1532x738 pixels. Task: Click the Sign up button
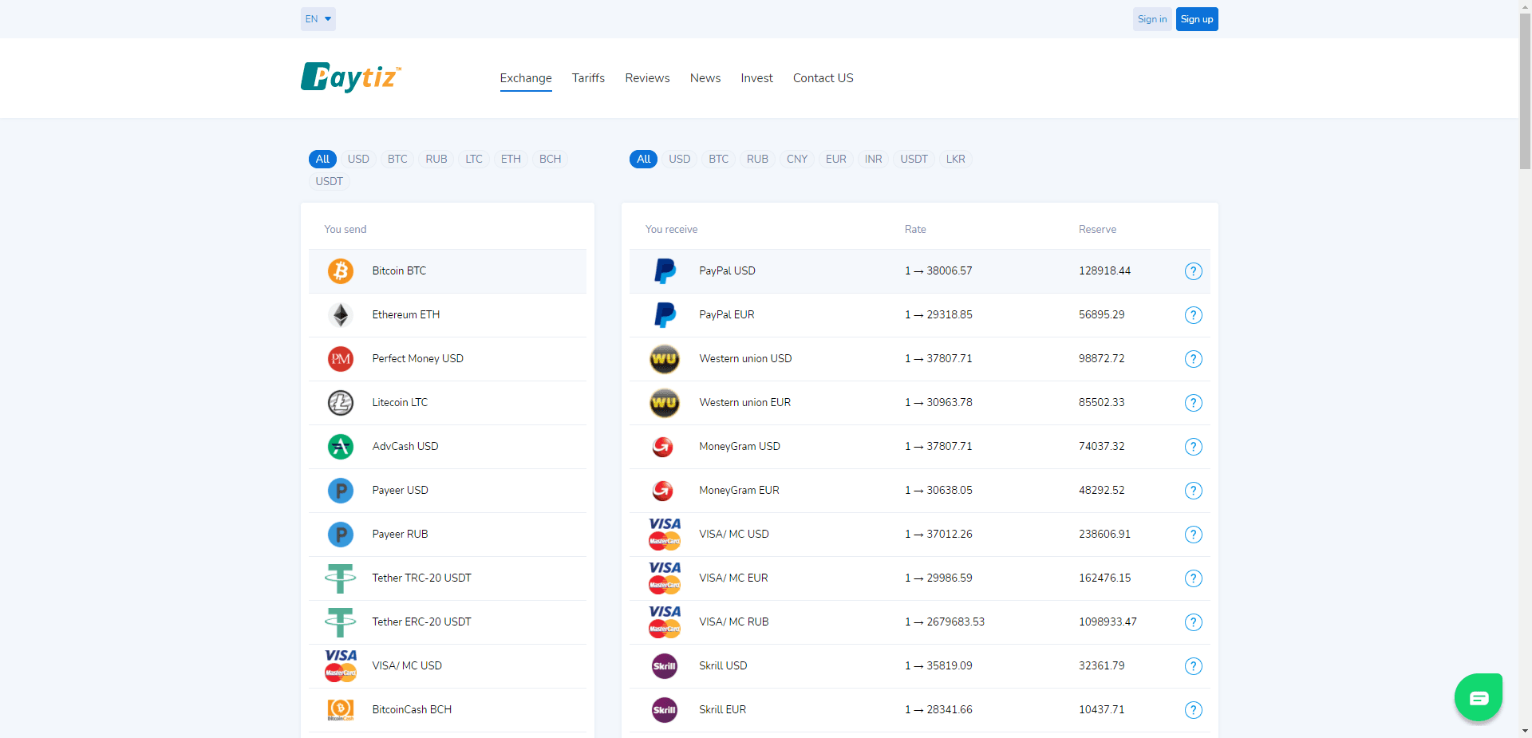(x=1196, y=19)
